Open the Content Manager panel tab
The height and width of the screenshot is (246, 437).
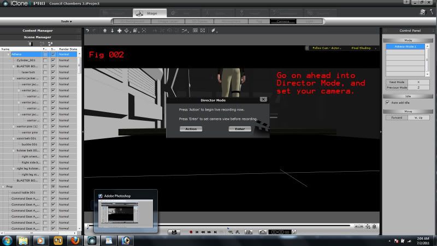[38, 31]
